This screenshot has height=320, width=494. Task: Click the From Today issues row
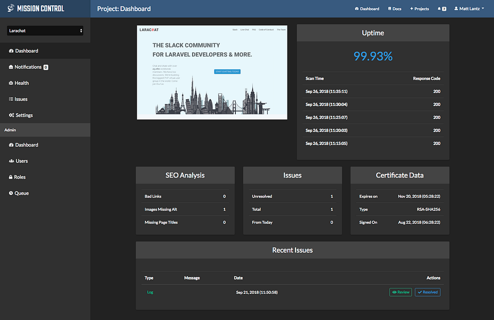coord(292,222)
